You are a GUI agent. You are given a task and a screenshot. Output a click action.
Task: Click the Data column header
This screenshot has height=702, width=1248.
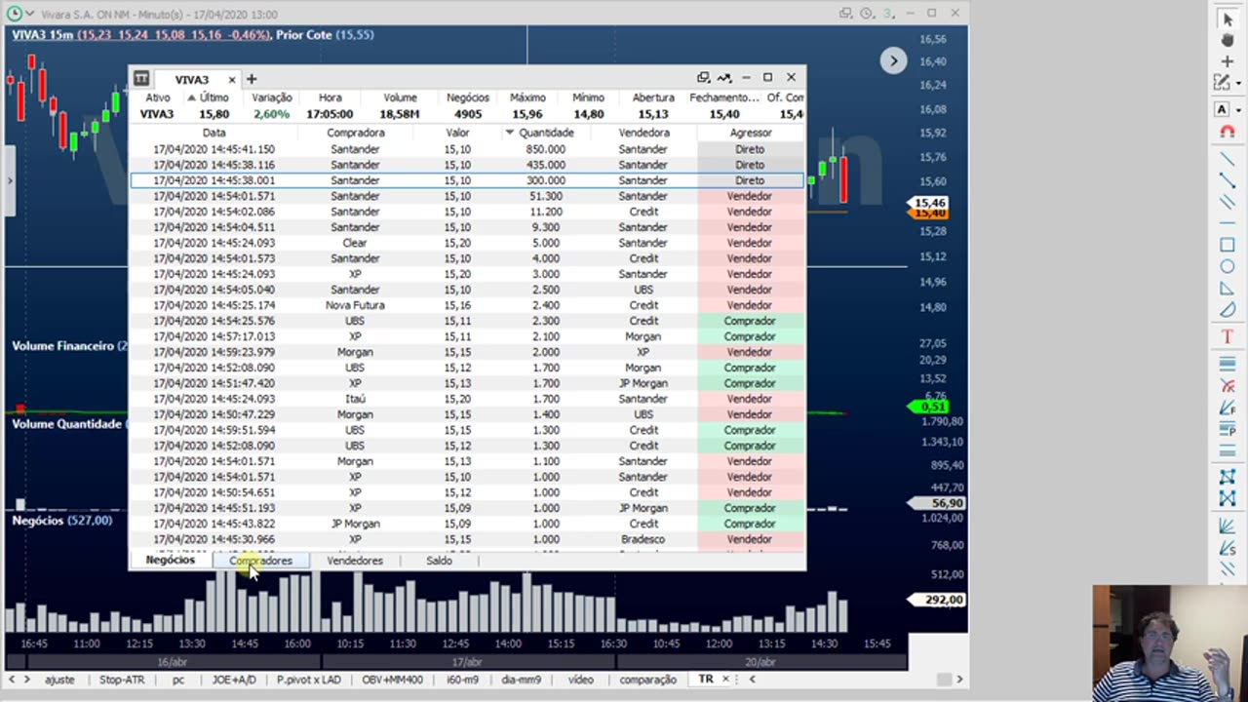tap(214, 133)
